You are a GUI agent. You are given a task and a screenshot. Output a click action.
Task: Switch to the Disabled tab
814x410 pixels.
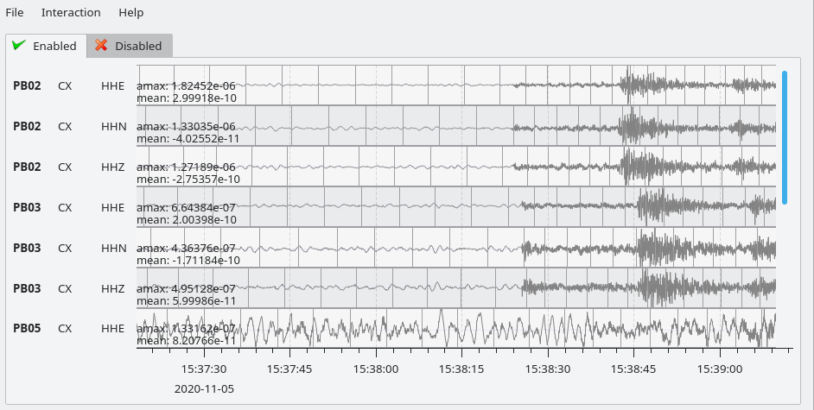point(130,46)
